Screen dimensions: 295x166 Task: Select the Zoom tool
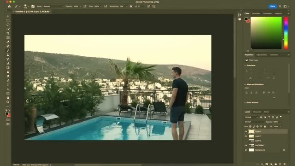pyautogui.click(x=8, y=102)
